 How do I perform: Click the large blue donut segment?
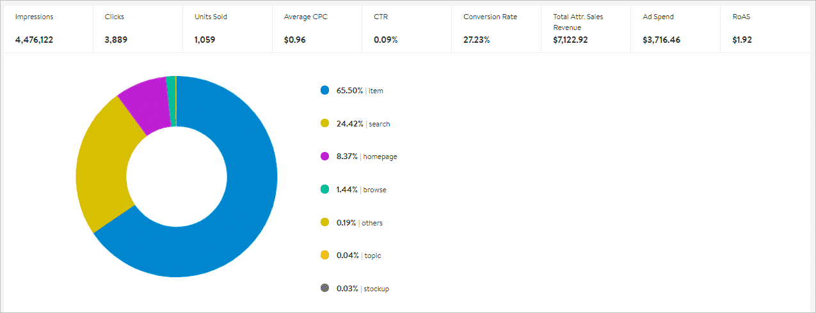243,211
